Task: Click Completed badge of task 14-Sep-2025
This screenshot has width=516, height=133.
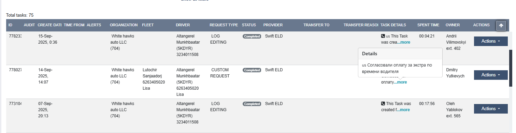Action: 252,70
